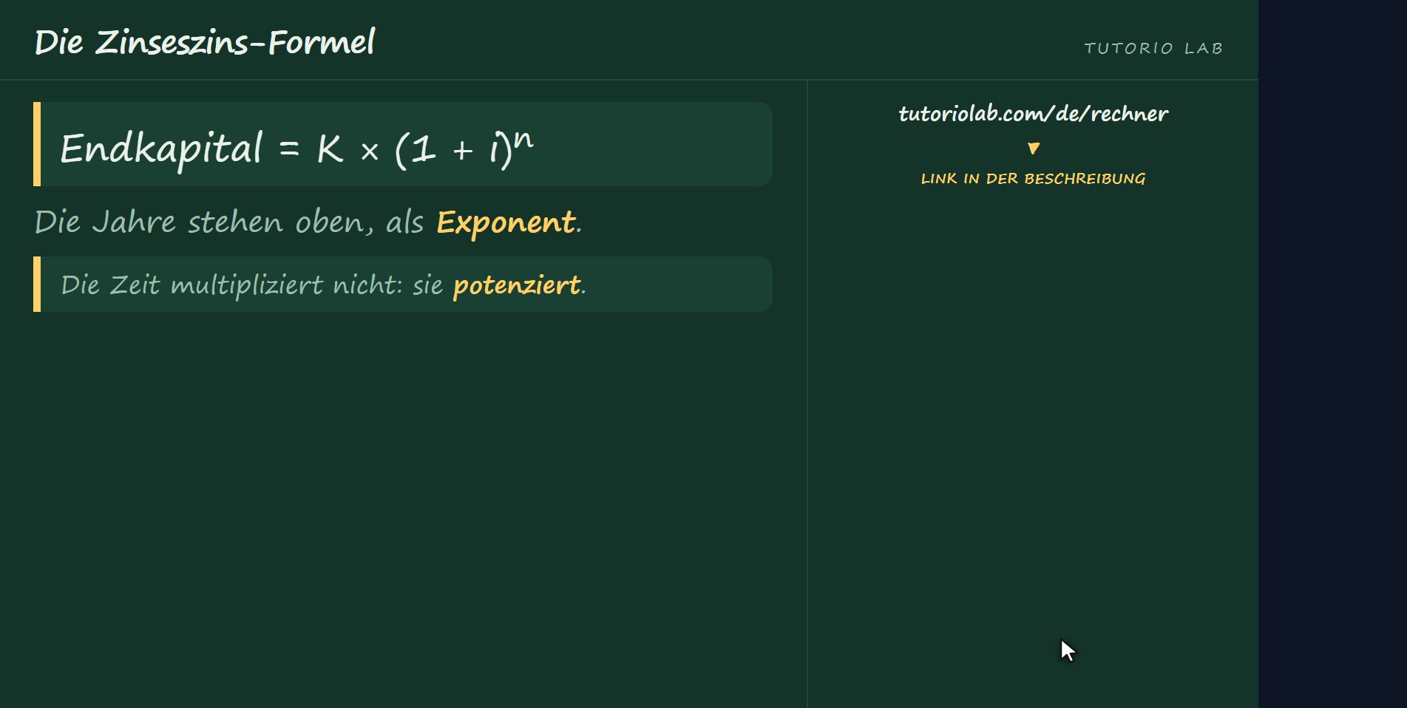Click the LINK IN DER BESCHREIBUNG caption
Image resolution: width=1407 pixels, height=708 pixels.
tap(1033, 178)
